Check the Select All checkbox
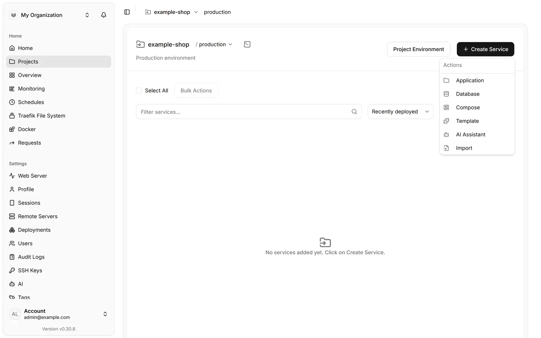 coord(139,91)
